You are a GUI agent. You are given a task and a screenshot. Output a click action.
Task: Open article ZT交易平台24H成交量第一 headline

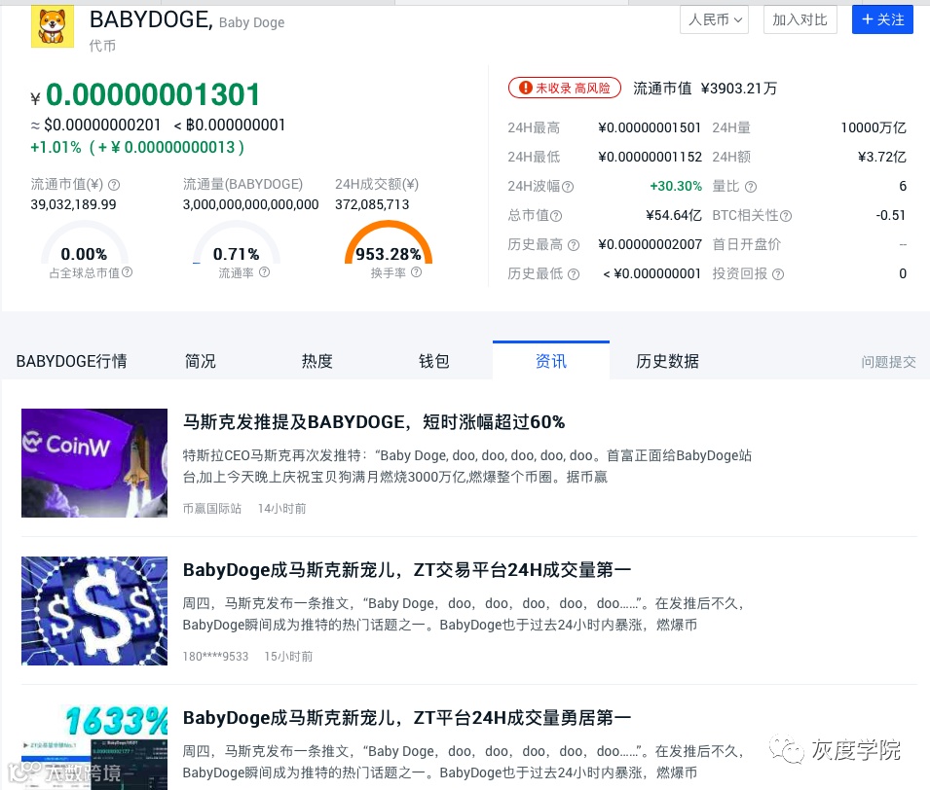coord(407,570)
